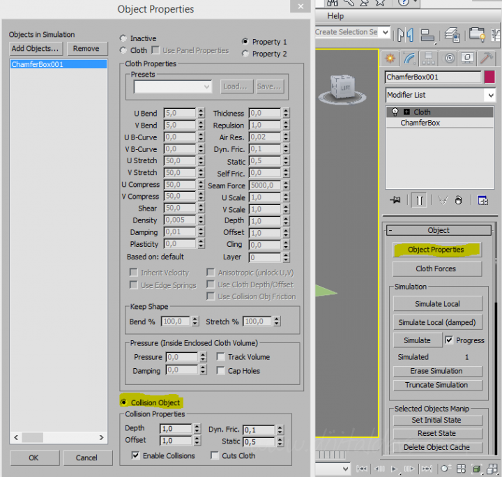Select the Property 2 radio button

(x=245, y=54)
